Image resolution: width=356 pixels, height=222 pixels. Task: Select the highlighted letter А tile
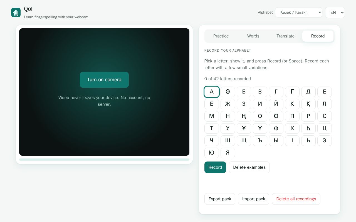(x=212, y=92)
